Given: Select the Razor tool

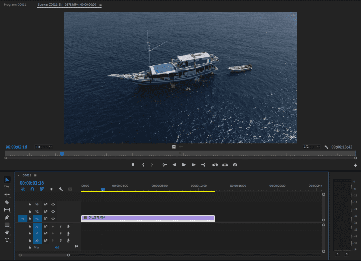Looking at the screenshot, I should click(x=7, y=202).
